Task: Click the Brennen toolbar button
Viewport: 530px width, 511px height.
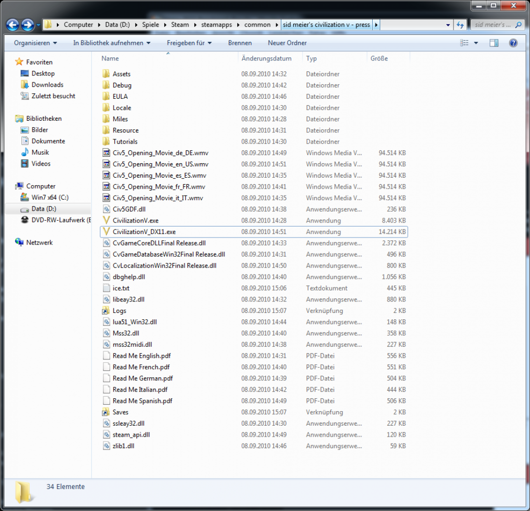Action: click(x=240, y=43)
